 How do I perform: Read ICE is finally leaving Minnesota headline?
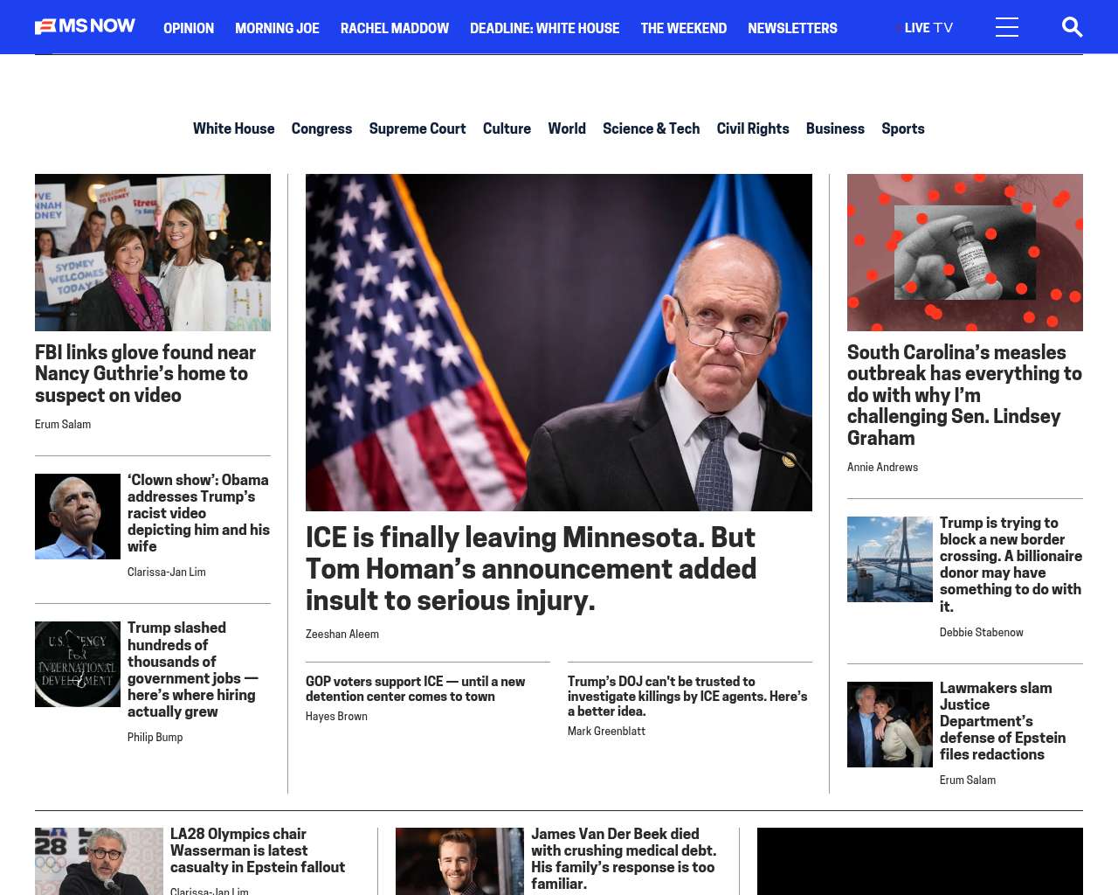[531, 568]
